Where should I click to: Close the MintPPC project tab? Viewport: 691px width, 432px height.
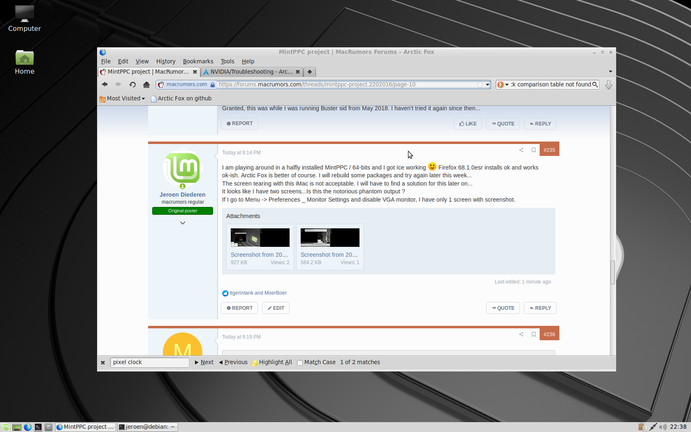coord(195,72)
